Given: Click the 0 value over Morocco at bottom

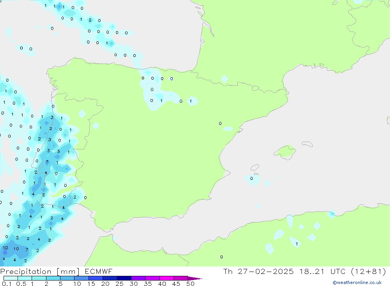Looking at the screenshot, I should tap(222, 257).
